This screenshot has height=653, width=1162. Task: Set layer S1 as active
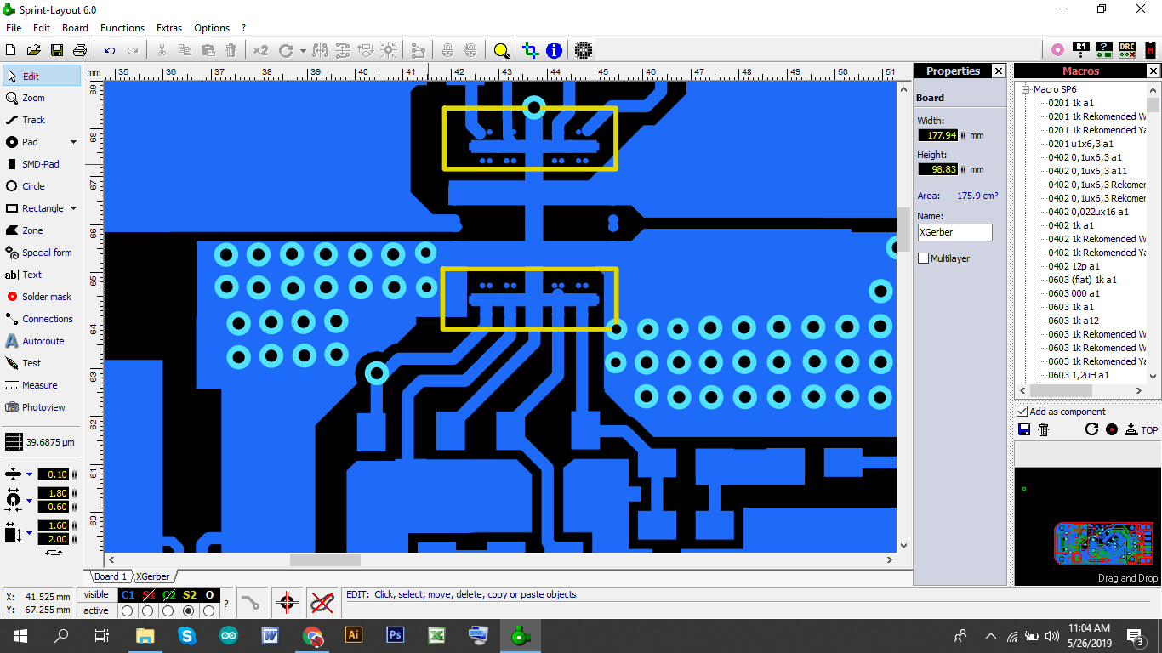click(x=148, y=610)
